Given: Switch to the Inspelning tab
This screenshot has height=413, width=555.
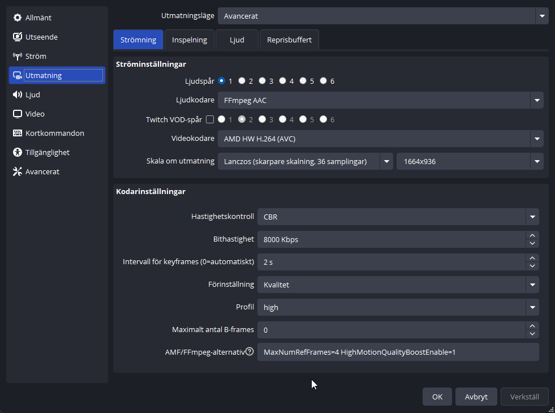Looking at the screenshot, I should pyautogui.click(x=190, y=40).
